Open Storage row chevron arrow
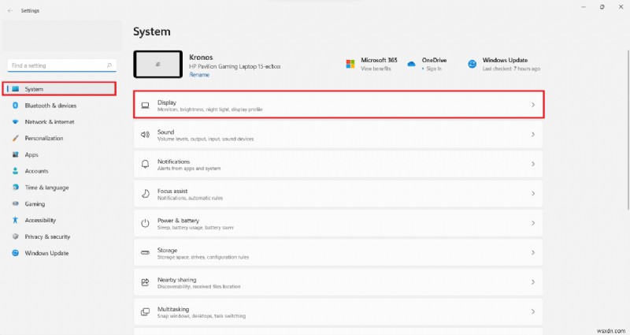630x335 pixels. [x=533, y=252]
